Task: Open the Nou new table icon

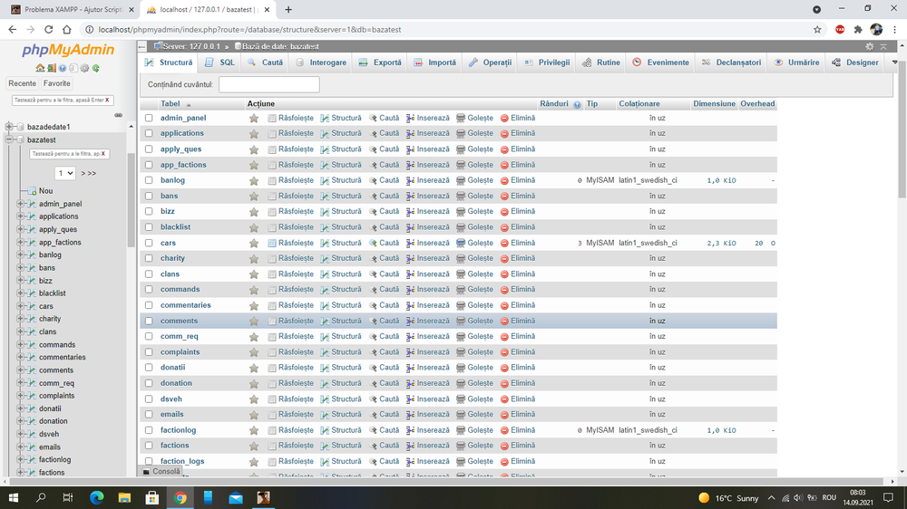Action: tap(32, 191)
